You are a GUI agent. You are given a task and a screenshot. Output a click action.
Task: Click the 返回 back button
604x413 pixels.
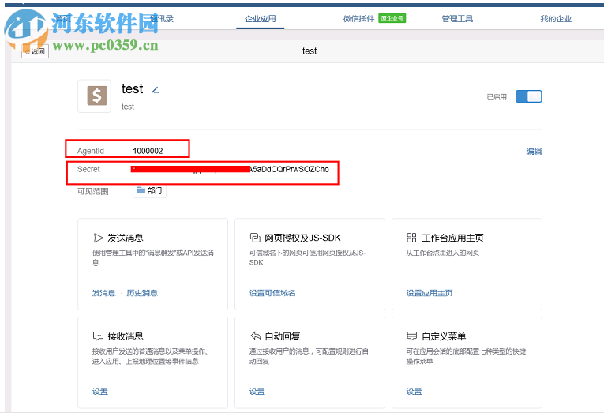point(35,51)
